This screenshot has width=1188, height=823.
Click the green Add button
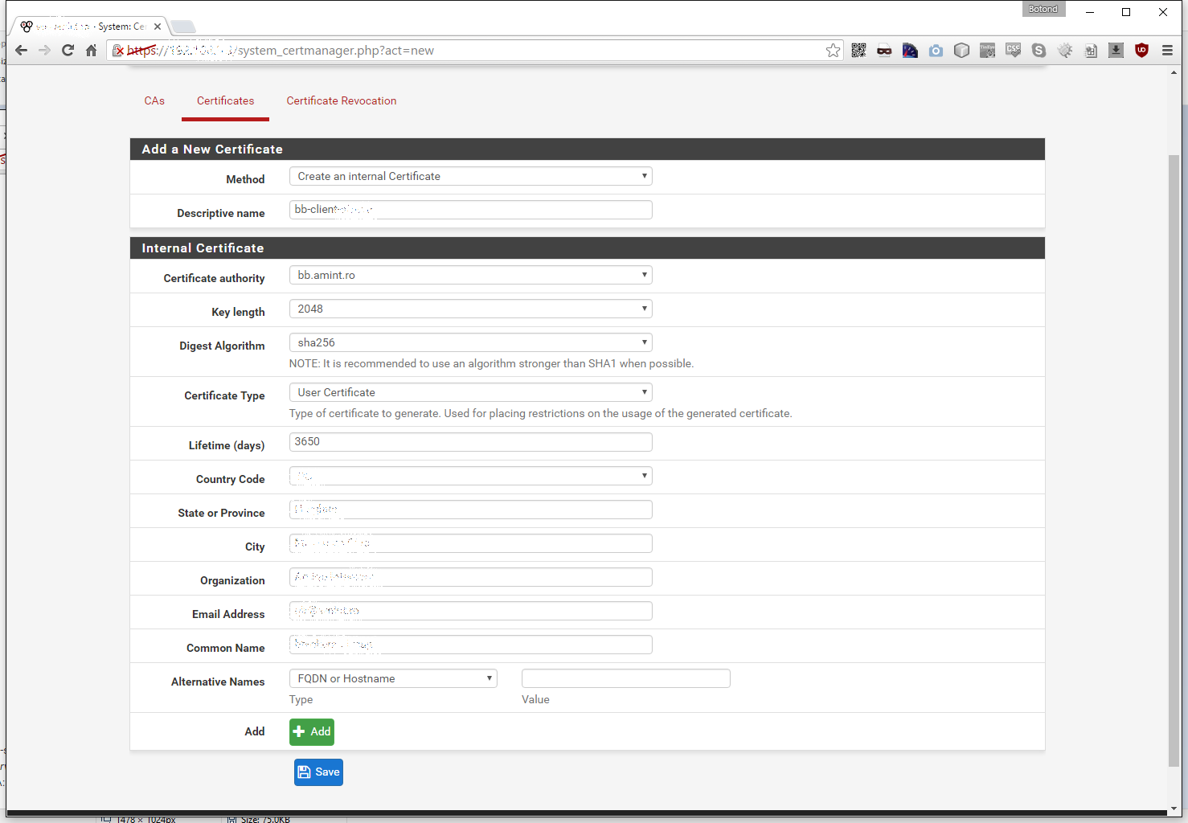coord(312,731)
